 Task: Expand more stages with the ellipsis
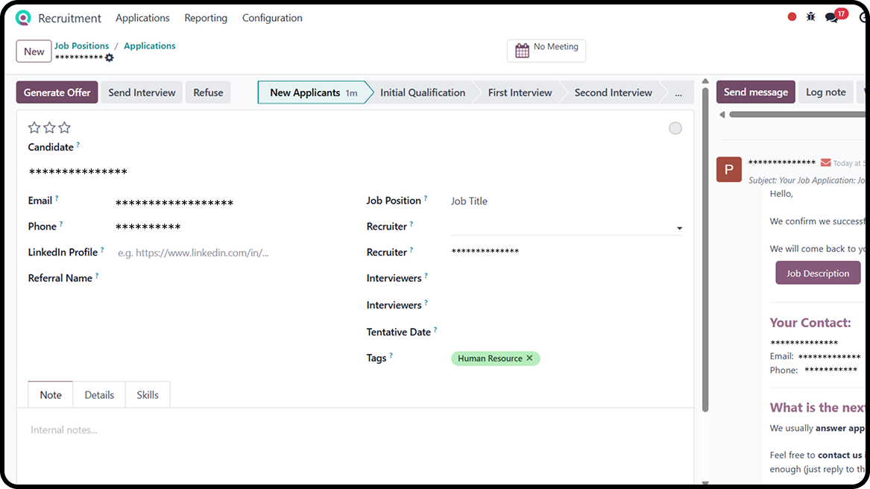point(678,93)
